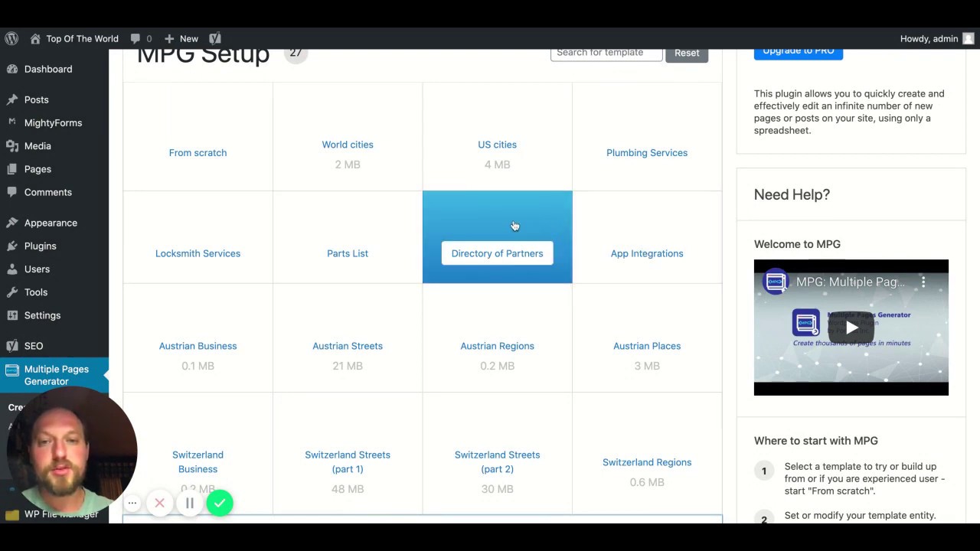Open MightyForms in the sidebar
This screenshot has width=980, height=551.
click(x=53, y=122)
